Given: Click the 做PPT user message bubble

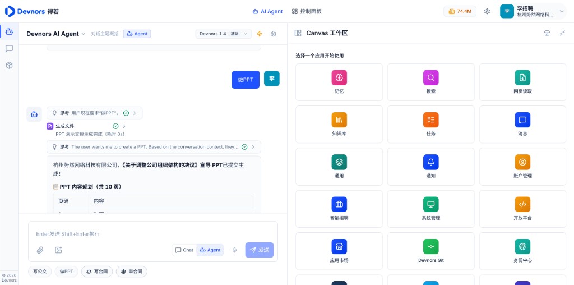Looking at the screenshot, I should [x=246, y=80].
